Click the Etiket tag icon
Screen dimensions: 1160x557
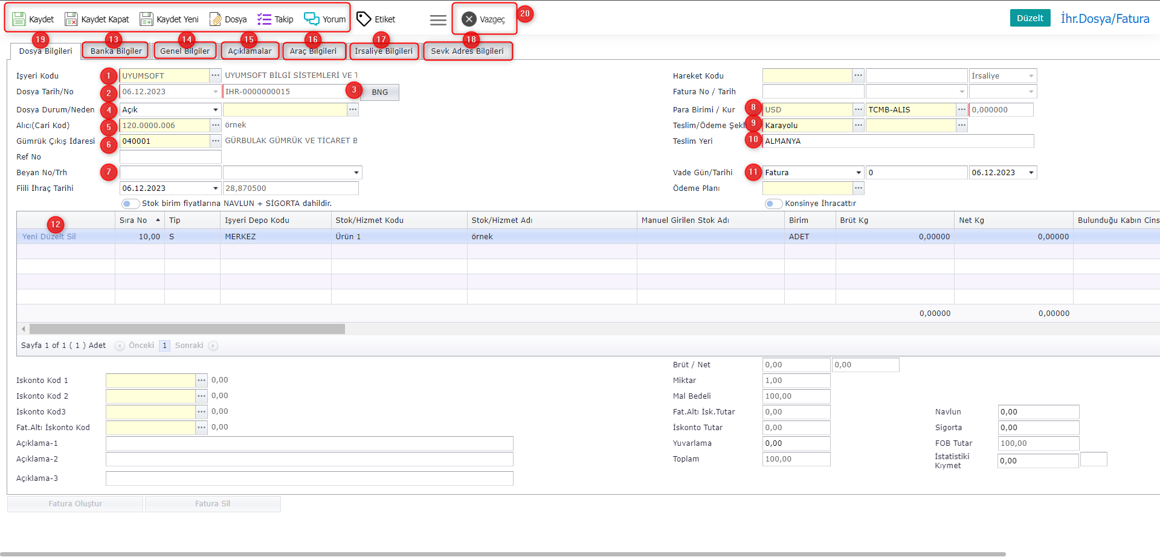coord(363,19)
